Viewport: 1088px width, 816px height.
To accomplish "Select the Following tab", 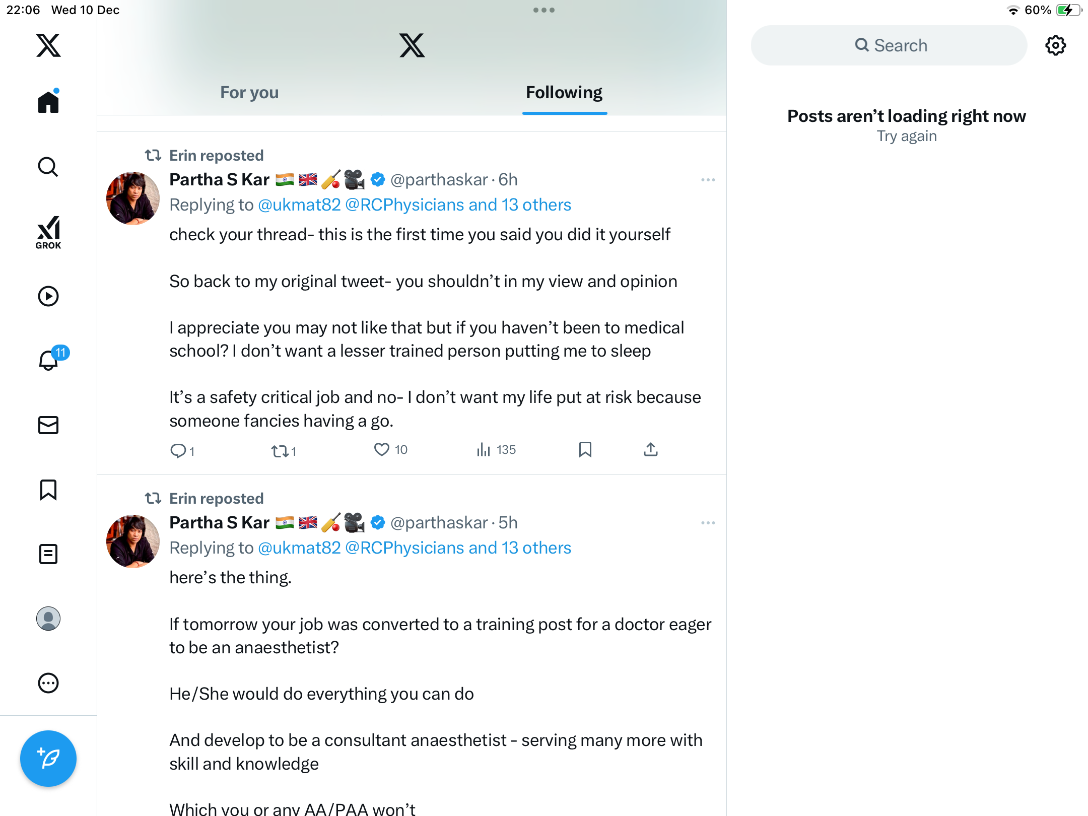I will (x=564, y=93).
